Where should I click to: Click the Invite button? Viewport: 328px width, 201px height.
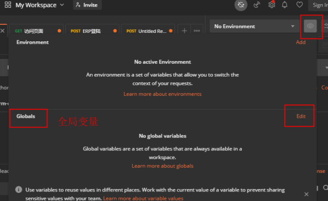(87, 5)
